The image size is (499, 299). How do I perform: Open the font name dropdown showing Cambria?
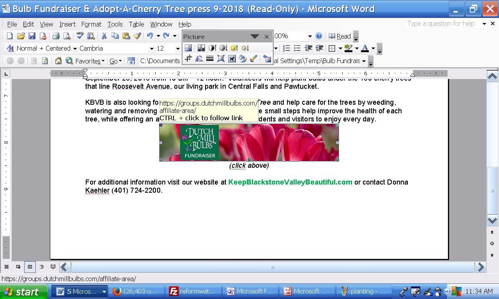click(x=152, y=49)
